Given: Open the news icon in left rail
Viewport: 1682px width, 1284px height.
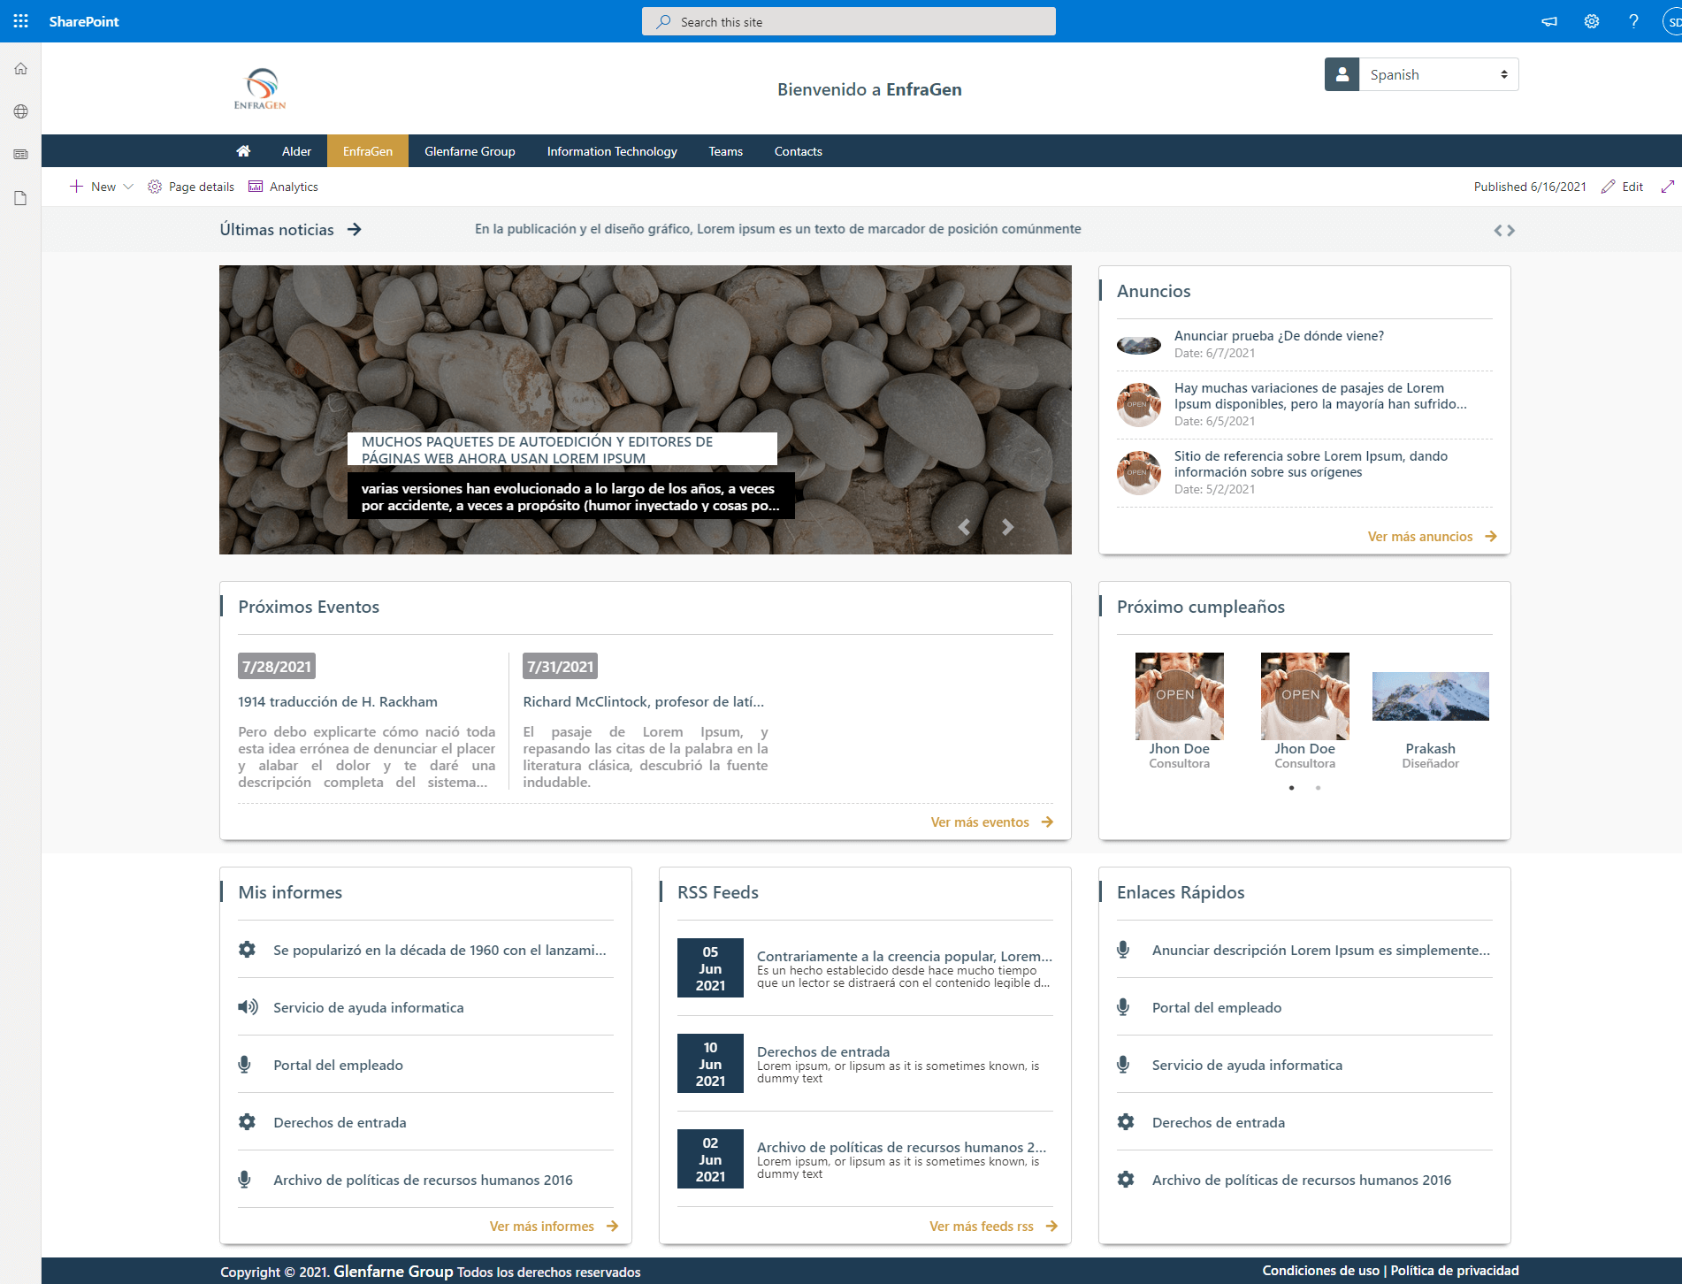Looking at the screenshot, I should click(20, 155).
